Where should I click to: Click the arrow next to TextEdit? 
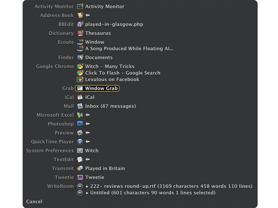pos(88,159)
